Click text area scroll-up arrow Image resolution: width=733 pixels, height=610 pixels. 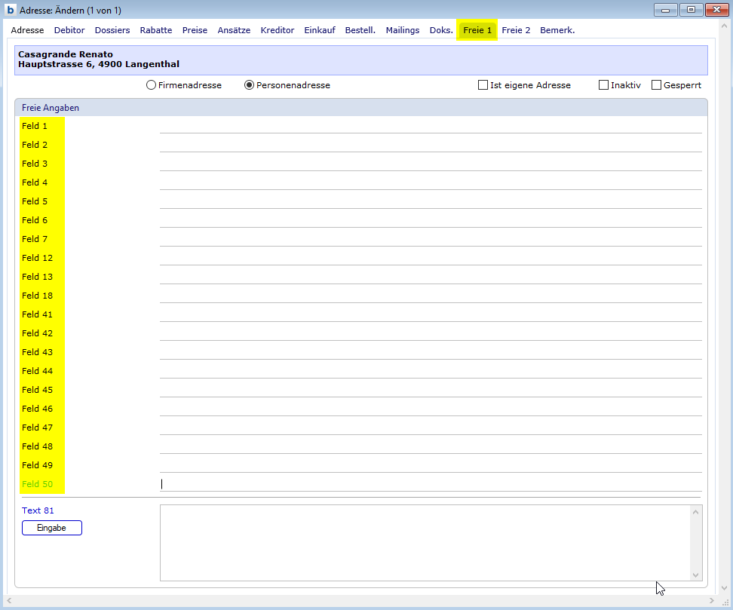696,512
